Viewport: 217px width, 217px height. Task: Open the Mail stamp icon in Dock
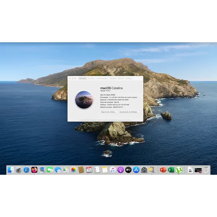click(x=42, y=170)
